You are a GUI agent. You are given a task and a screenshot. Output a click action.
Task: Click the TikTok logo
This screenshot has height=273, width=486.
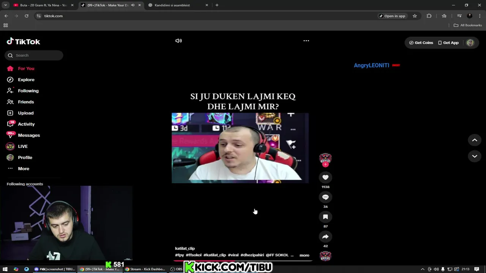tap(23, 42)
